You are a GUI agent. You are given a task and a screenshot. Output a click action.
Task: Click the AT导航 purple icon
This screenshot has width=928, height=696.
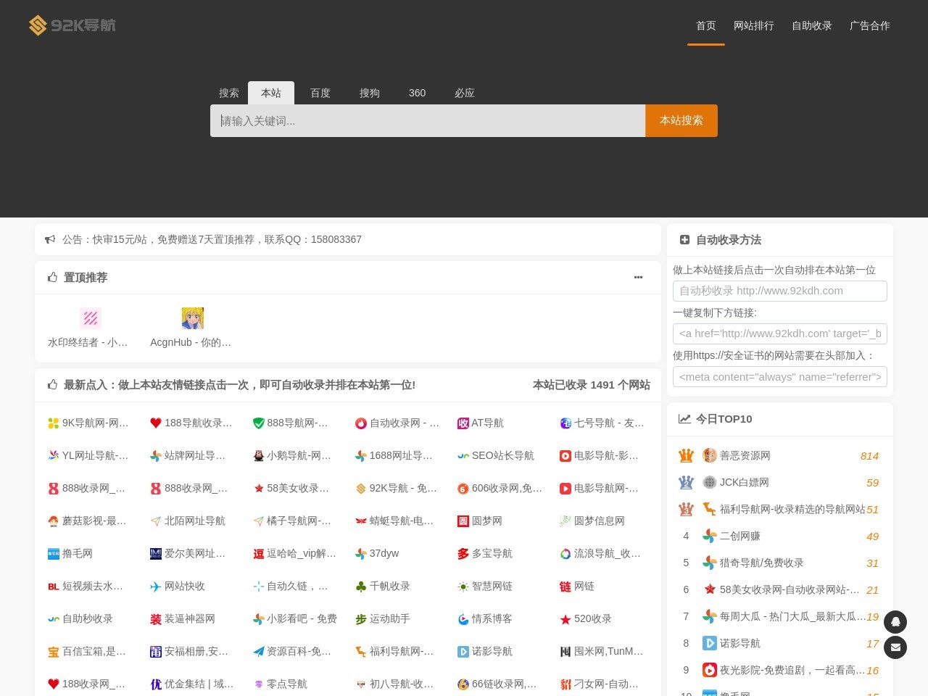pyautogui.click(x=463, y=423)
